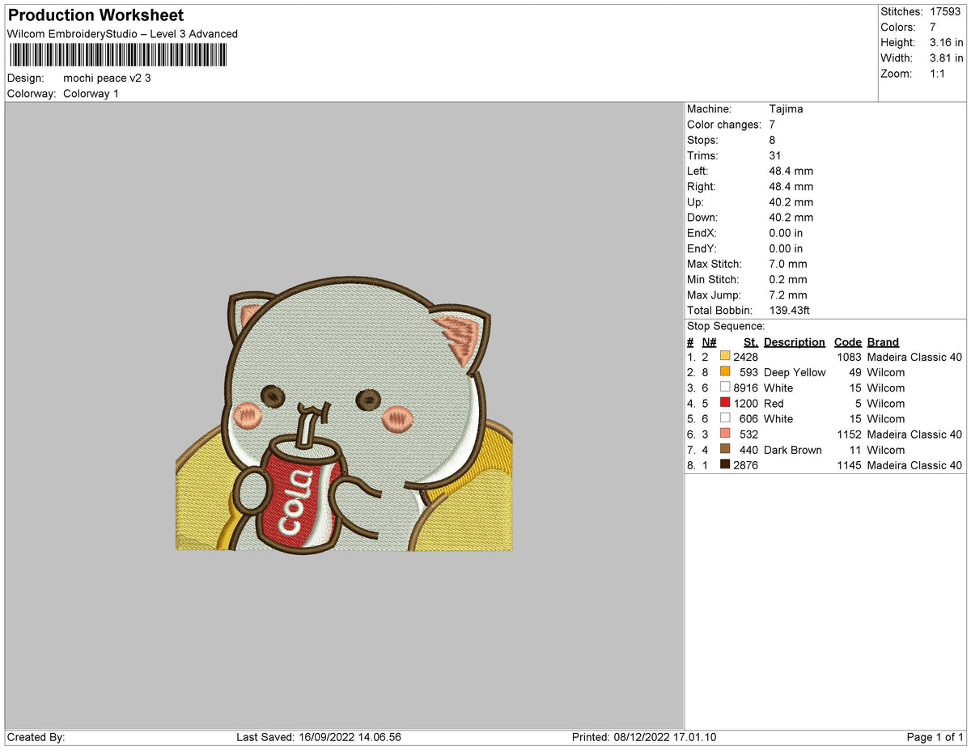The width and height of the screenshot is (971, 750).
Task: Click the Max Stitch value 7.0 mm
Action: 788,264
